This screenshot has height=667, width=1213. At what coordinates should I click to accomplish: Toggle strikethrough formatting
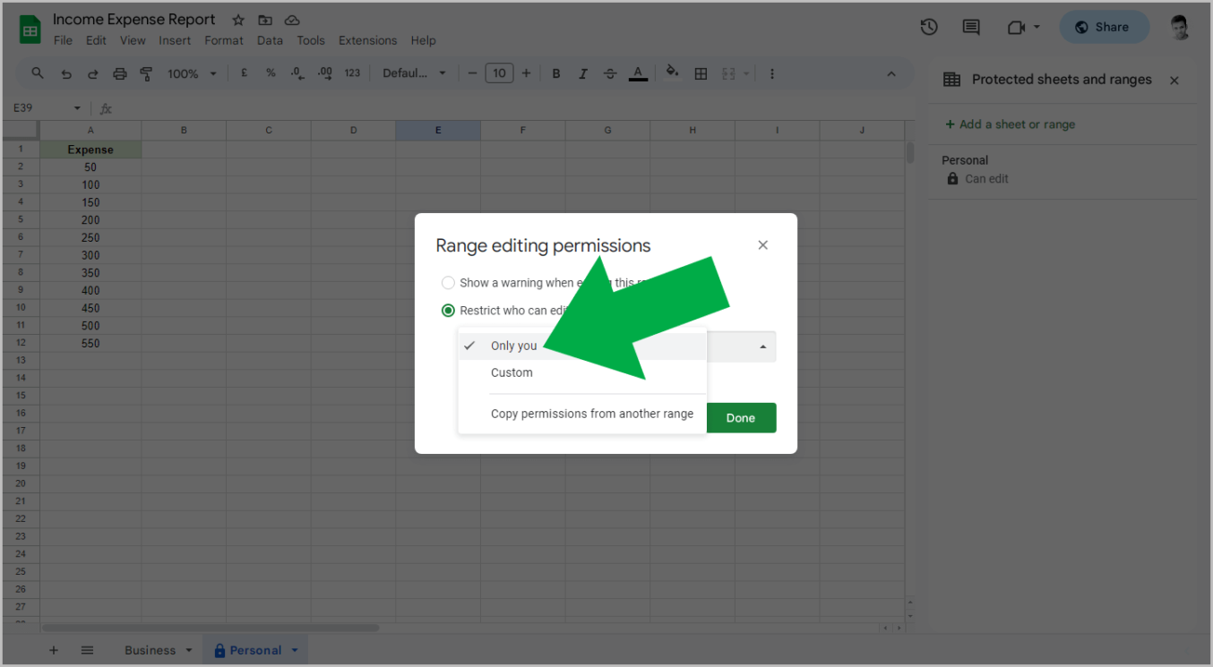click(x=610, y=73)
